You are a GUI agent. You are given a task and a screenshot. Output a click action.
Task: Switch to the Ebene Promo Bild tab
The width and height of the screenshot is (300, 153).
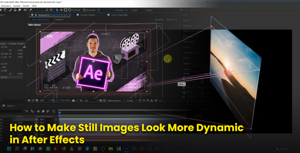tap(119, 15)
